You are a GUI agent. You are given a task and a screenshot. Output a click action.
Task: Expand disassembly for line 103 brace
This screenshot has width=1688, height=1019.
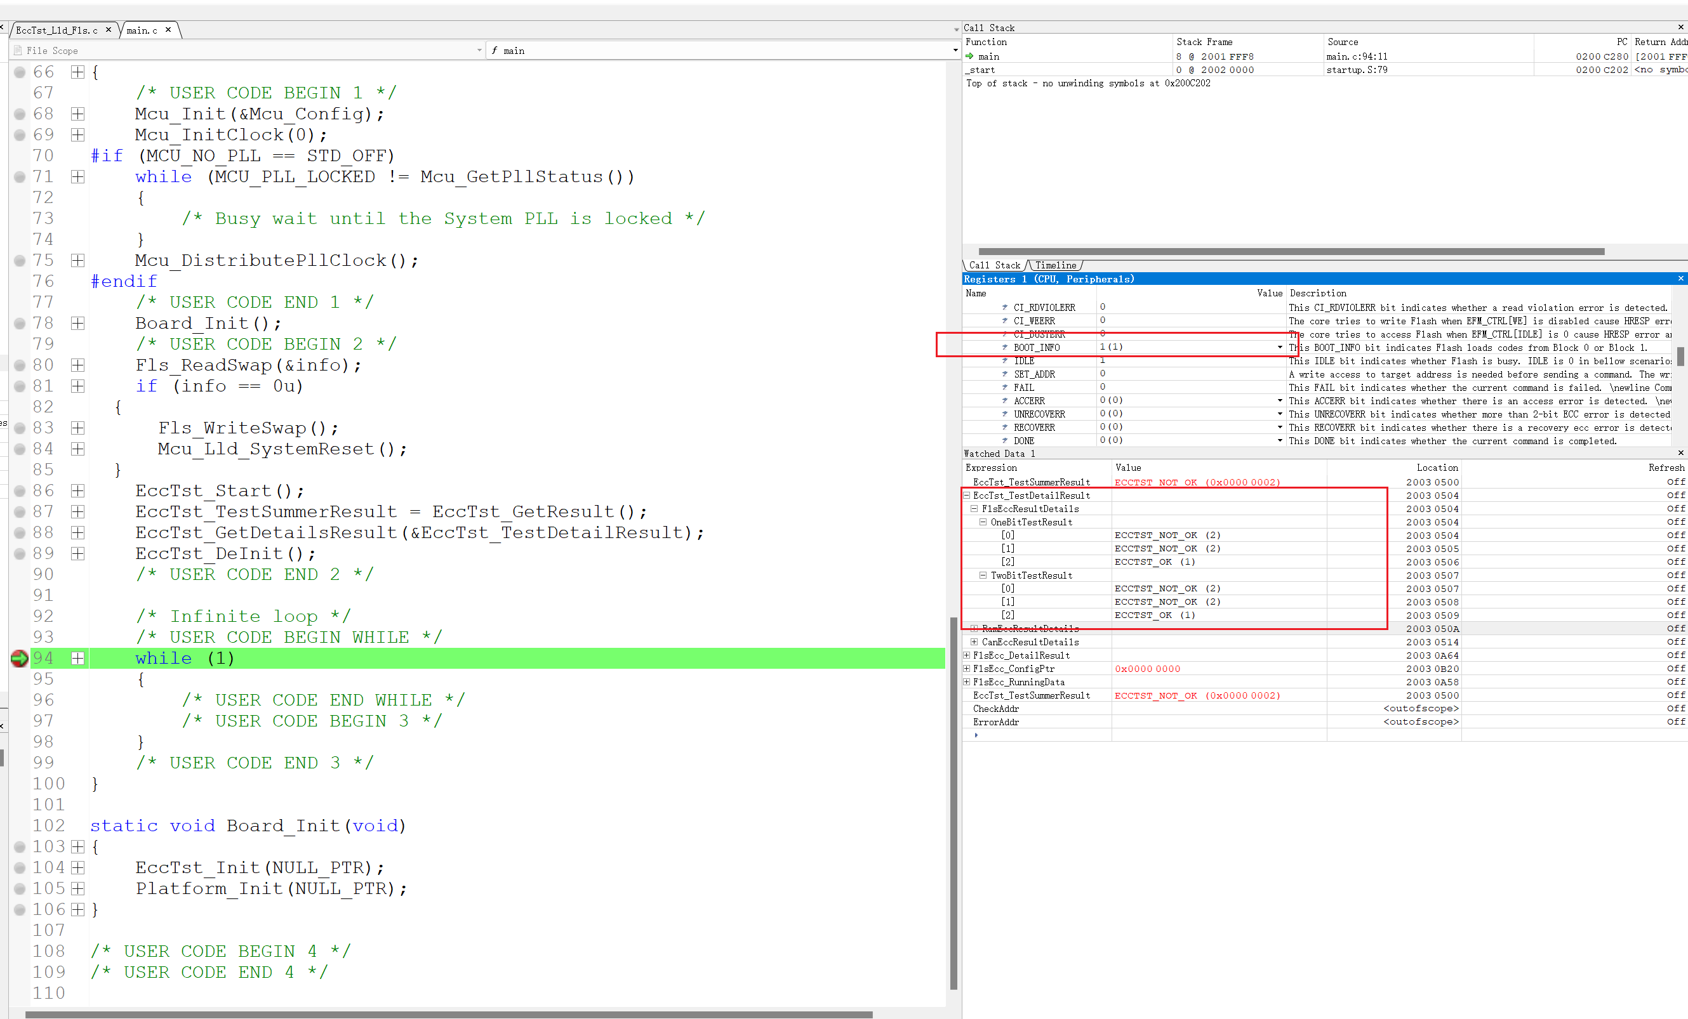[78, 847]
